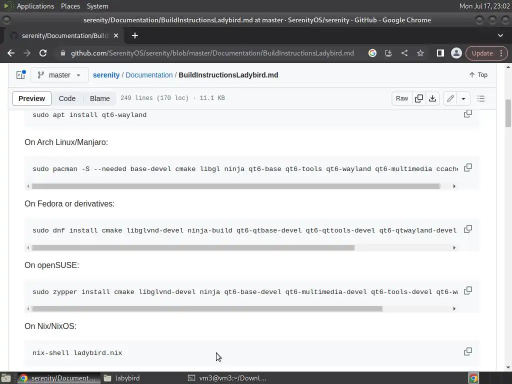Share this page icon
The image size is (512, 384).
point(404,53)
